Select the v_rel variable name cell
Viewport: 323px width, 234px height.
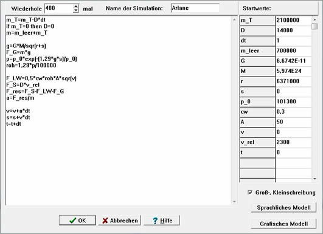pos(257,142)
